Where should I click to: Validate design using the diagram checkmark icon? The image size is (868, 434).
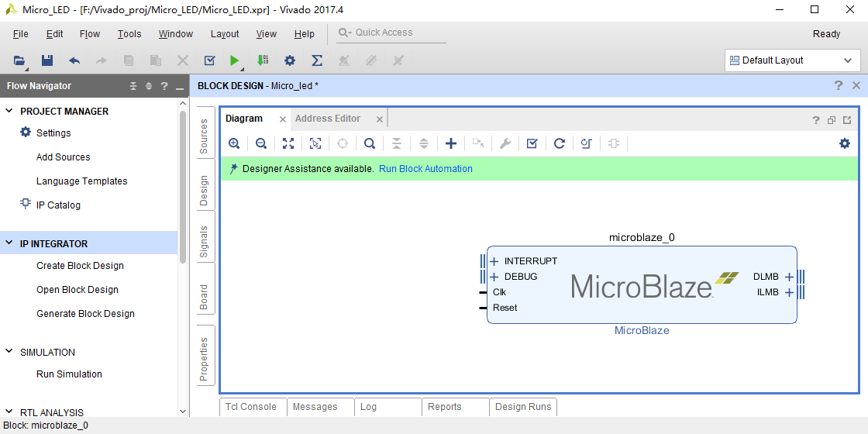click(532, 144)
